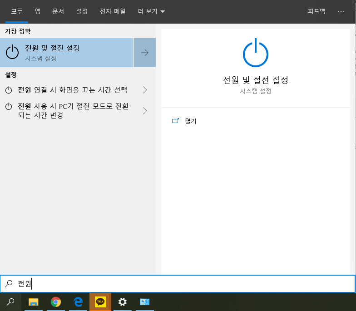The width and height of the screenshot is (356, 311).
Task: Open Microsoft Edge from the taskbar
Action: [x=78, y=302]
